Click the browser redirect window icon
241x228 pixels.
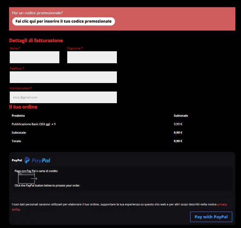click(27, 178)
